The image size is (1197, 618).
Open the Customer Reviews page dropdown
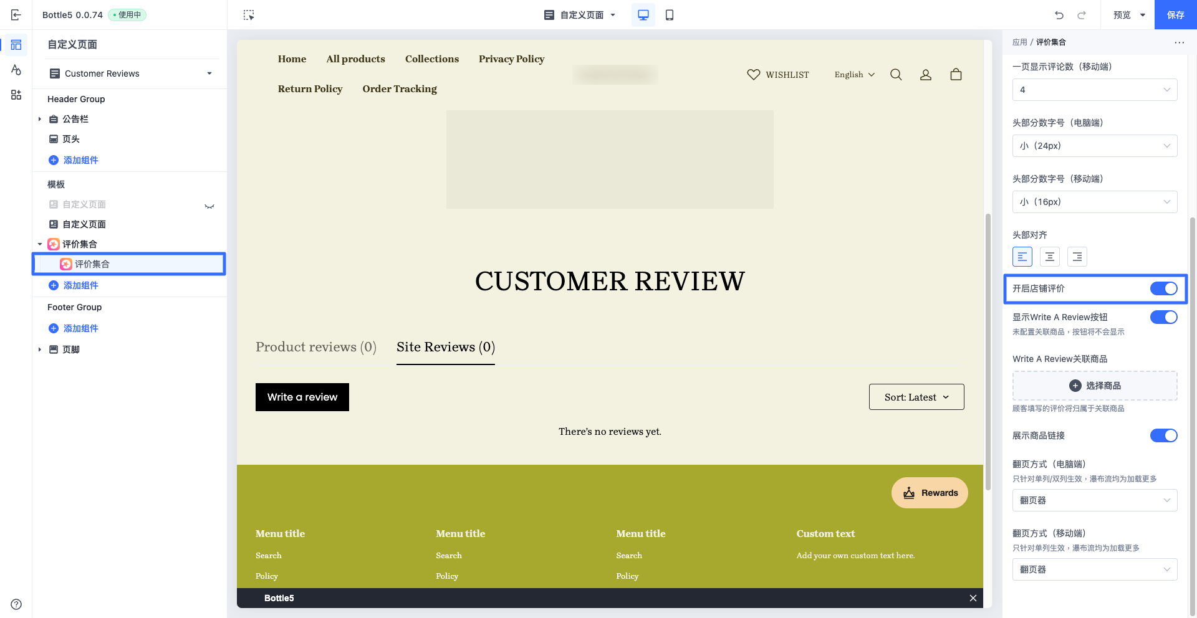tap(131, 74)
